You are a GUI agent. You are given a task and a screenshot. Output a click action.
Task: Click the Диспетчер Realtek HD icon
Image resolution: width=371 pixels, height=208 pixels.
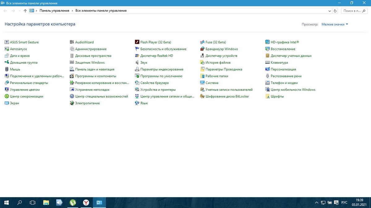pos(137,56)
